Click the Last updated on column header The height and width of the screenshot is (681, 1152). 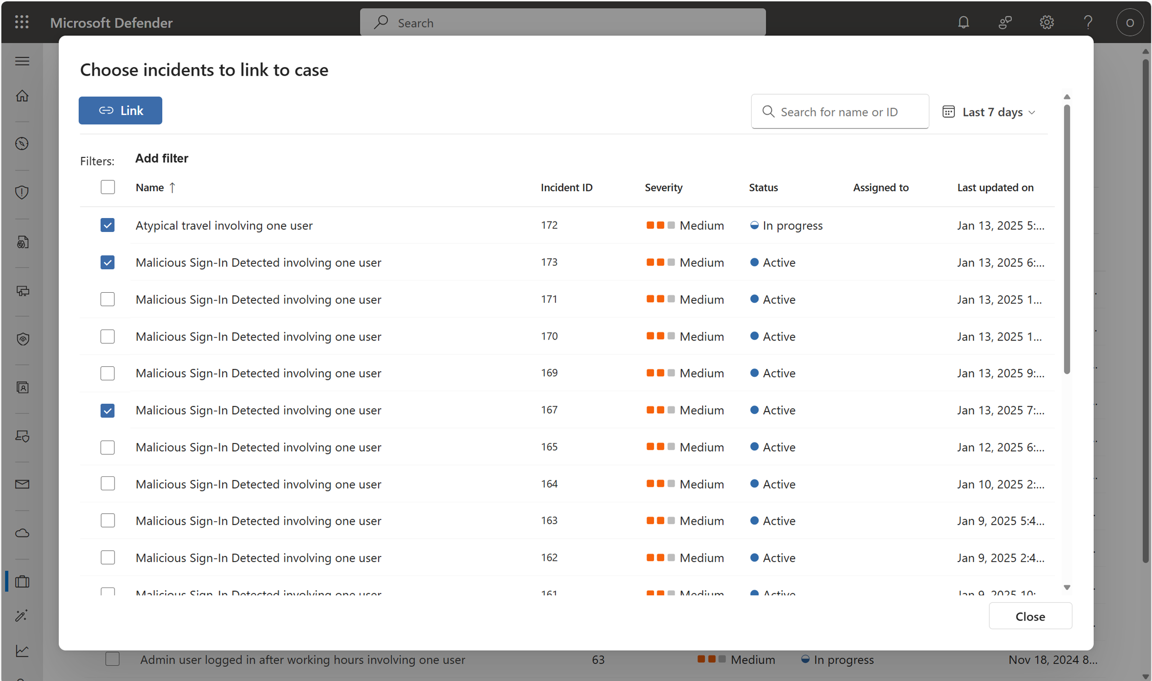[995, 188]
